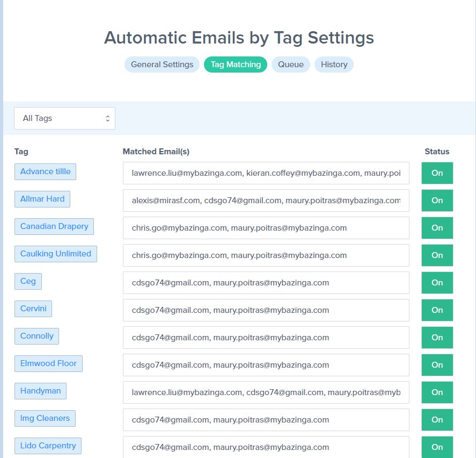
Task: Toggle the On status for Ceg
Action: tap(437, 283)
